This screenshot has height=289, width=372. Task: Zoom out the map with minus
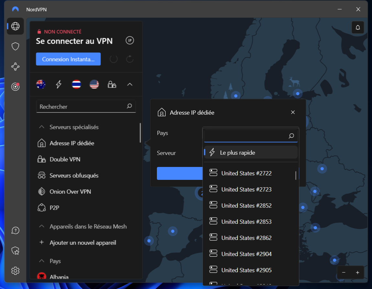(344, 273)
